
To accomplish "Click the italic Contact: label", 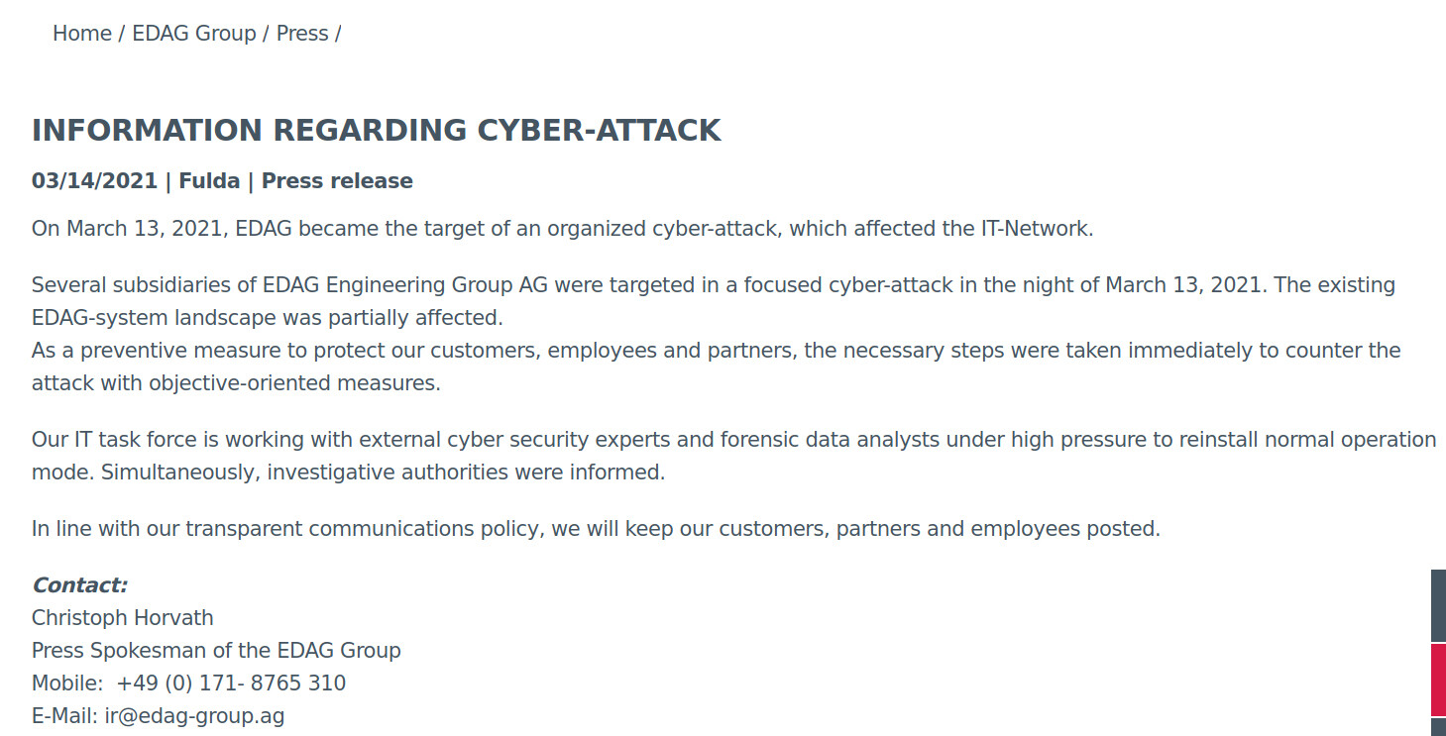I will [80, 584].
